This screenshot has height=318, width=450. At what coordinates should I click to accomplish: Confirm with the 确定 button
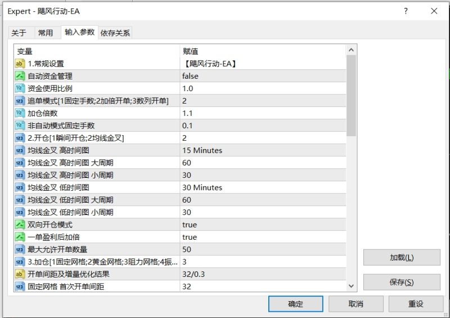point(296,304)
